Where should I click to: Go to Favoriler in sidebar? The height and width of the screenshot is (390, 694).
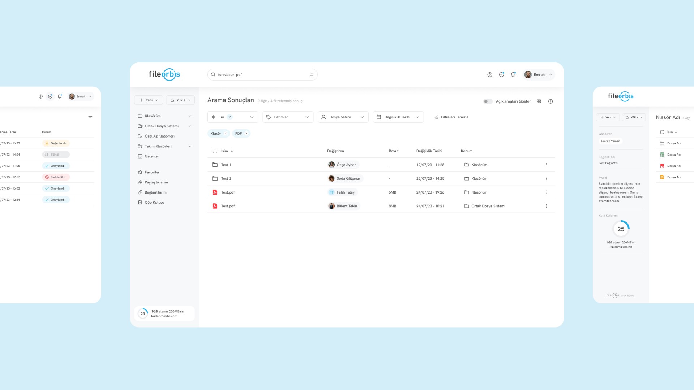(x=152, y=172)
